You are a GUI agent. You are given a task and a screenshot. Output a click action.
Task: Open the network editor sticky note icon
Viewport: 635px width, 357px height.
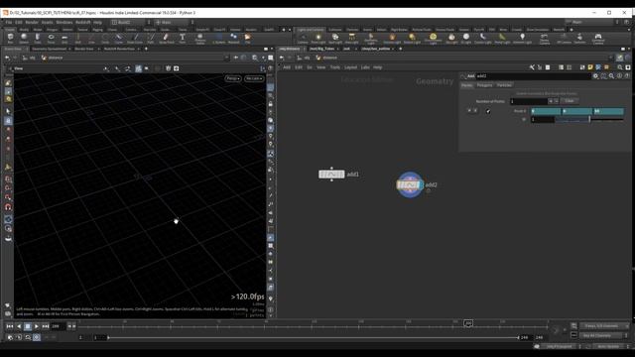pos(590,67)
